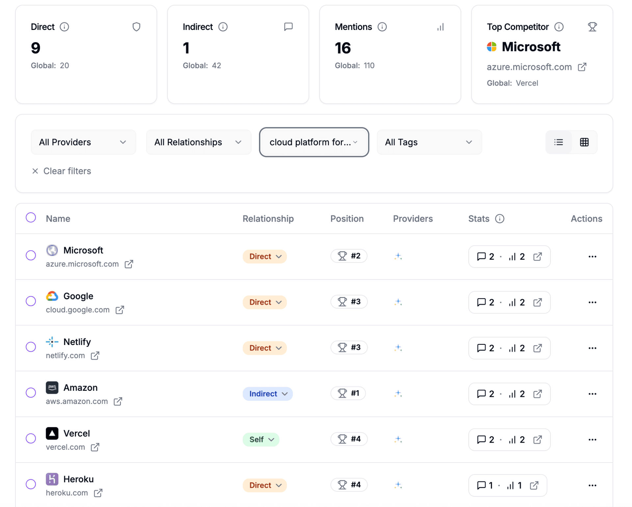Open more actions menu for Vercel
The image size is (632, 507).
click(x=592, y=440)
